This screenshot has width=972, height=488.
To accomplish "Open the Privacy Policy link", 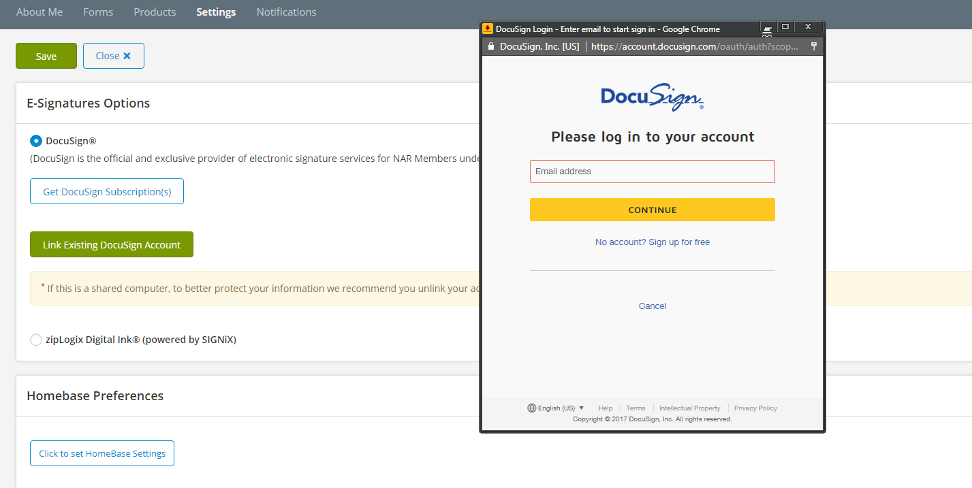I will tap(755, 408).
